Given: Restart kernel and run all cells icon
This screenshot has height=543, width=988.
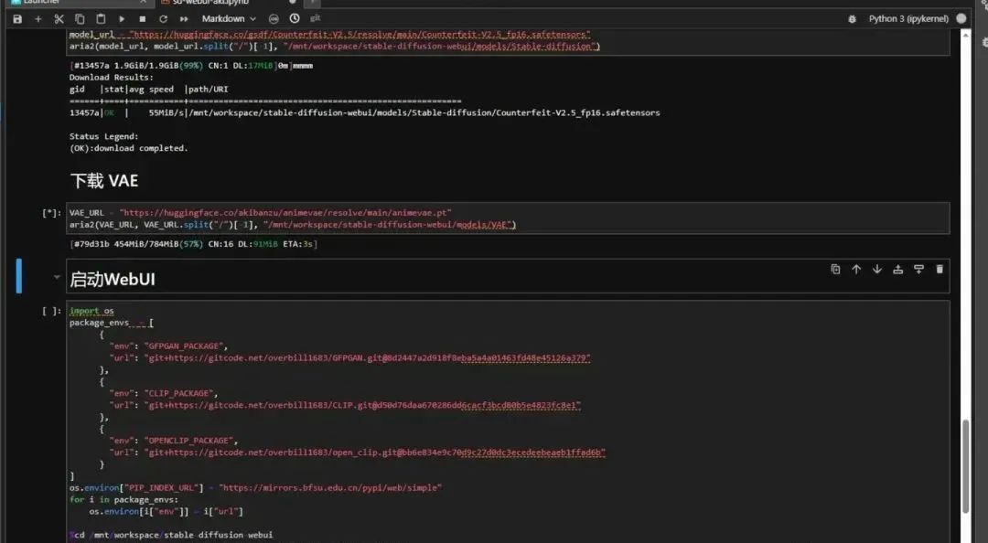Looking at the screenshot, I should [184, 19].
